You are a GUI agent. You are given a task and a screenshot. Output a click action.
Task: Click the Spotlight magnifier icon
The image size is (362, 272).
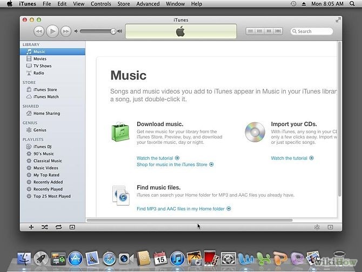coord(352,4)
